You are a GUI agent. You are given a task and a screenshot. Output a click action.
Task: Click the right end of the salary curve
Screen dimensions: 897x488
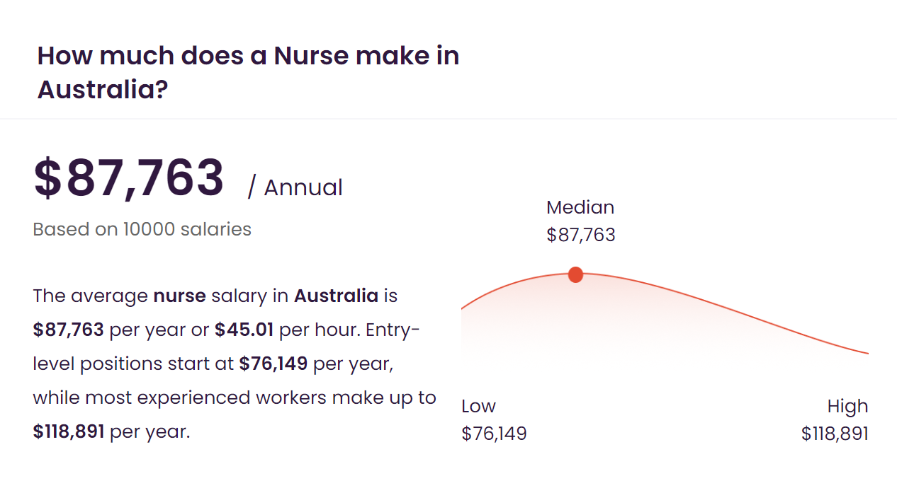864,352
